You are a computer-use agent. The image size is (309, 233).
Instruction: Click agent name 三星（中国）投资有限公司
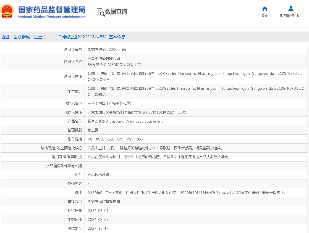tap(109, 103)
